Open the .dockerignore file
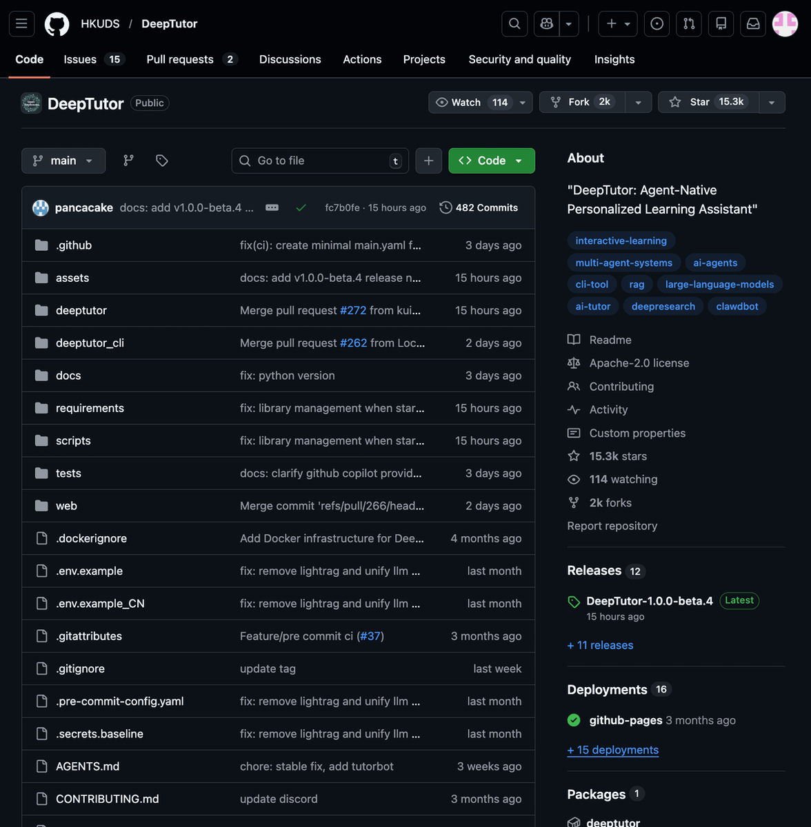Screen dimensions: 811x827 91,538
